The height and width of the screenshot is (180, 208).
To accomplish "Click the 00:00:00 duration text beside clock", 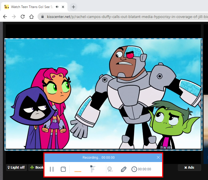I will 144,169.
